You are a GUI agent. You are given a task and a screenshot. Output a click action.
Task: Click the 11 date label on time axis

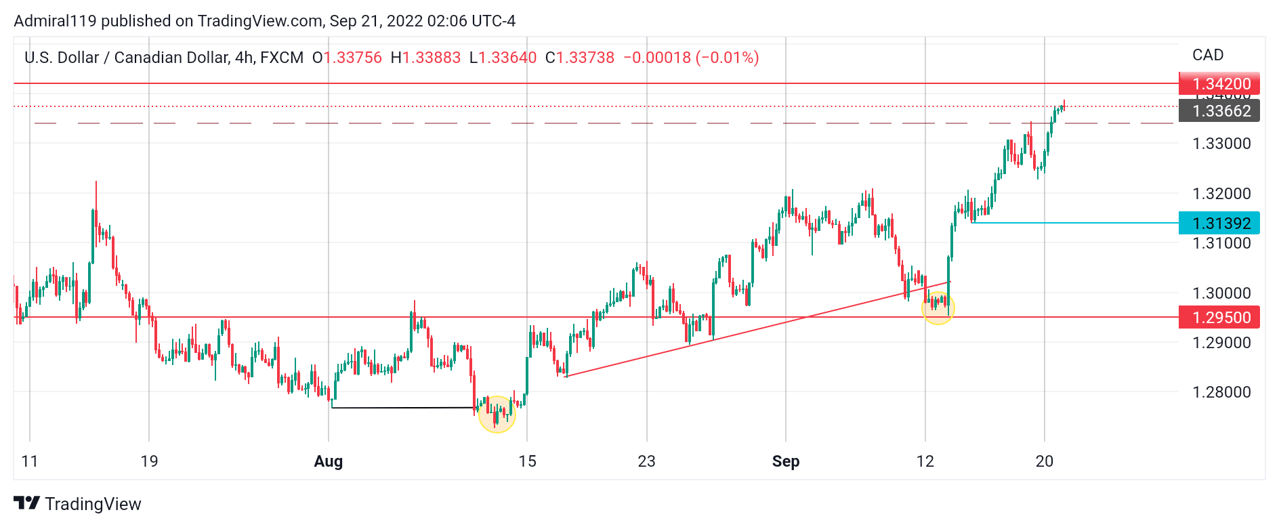[x=30, y=461]
